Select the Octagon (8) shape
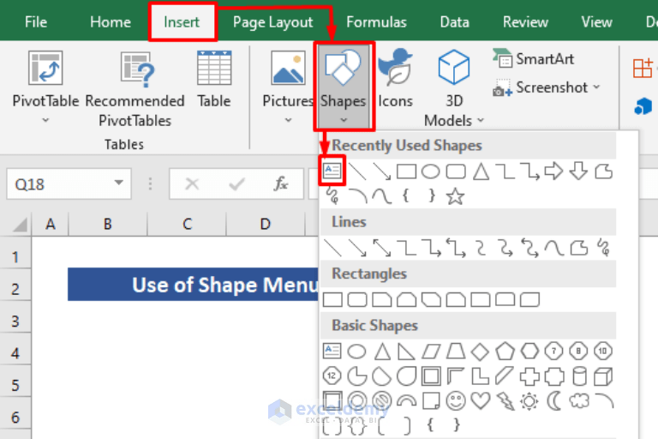The height and width of the screenshot is (439, 658). point(578,351)
